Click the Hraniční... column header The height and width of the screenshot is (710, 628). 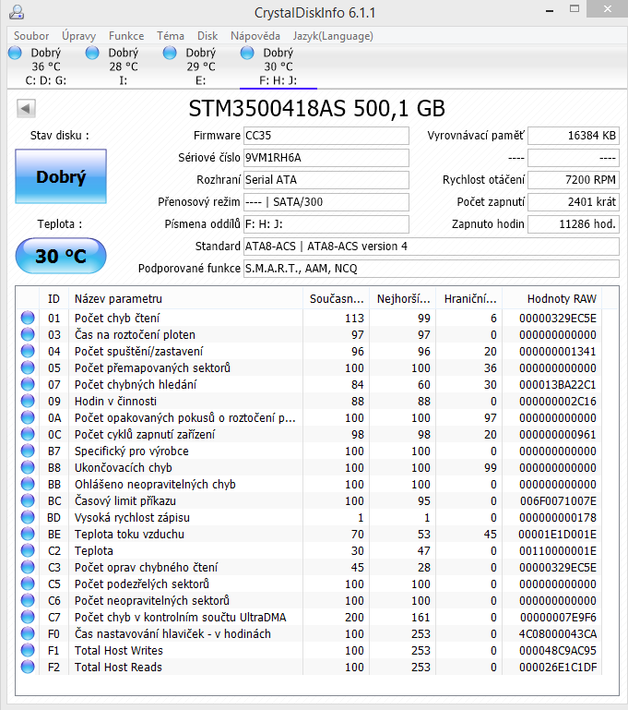click(x=468, y=299)
